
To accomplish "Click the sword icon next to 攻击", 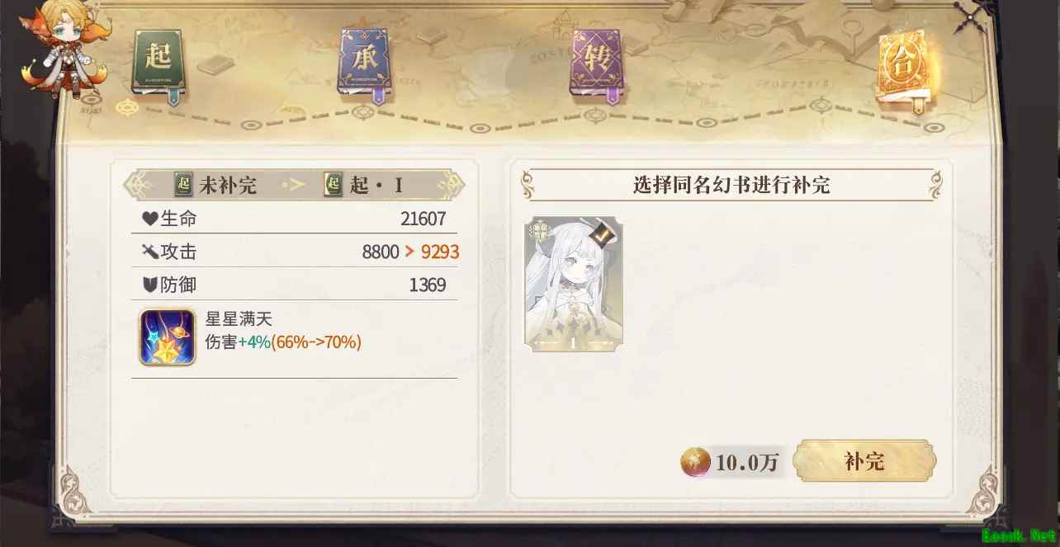I will click(x=149, y=252).
